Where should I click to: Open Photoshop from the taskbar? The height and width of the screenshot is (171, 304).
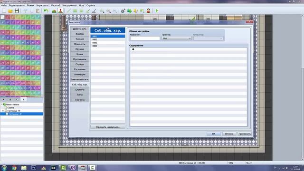click(x=34, y=168)
